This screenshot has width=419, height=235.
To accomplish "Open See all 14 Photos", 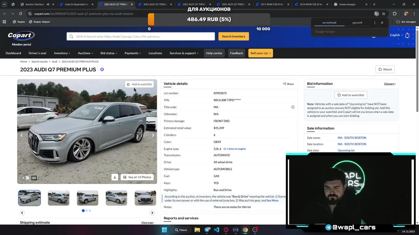I will coord(137,177).
